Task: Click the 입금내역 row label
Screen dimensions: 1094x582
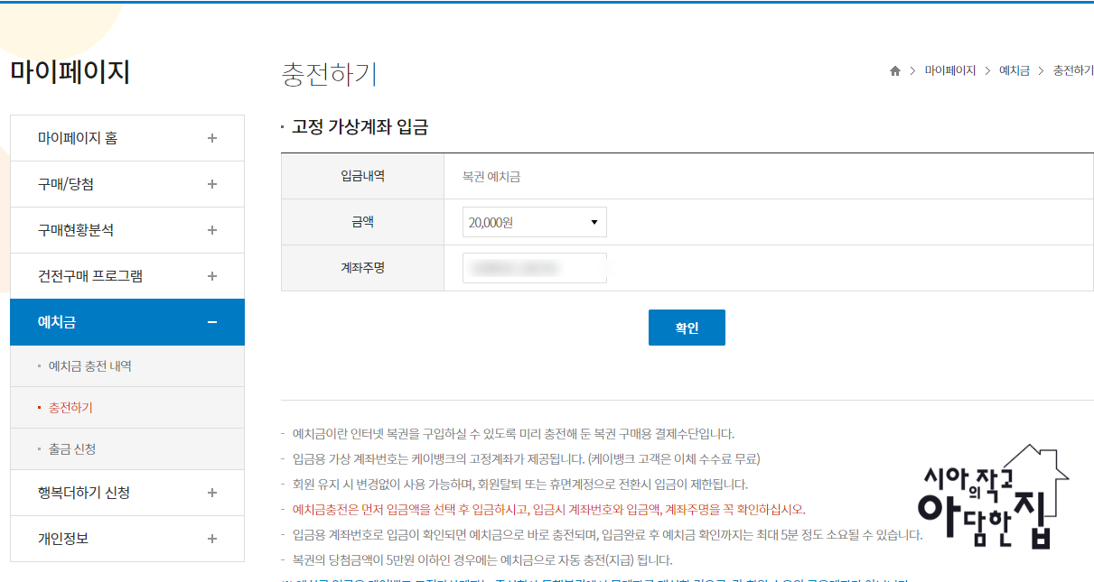Action: [x=362, y=176]
